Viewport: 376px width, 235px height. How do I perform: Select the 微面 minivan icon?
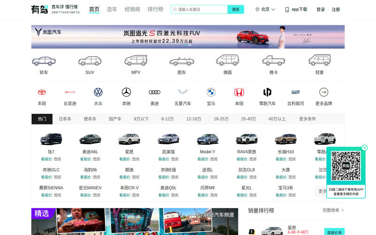pyautogui.click(x=227, y=60)
